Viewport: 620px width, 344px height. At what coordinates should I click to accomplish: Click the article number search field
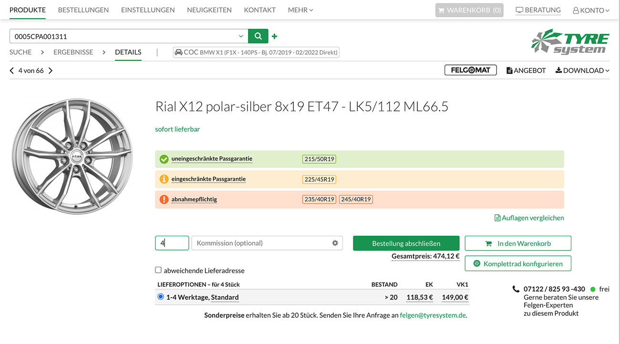pos(129,36)
